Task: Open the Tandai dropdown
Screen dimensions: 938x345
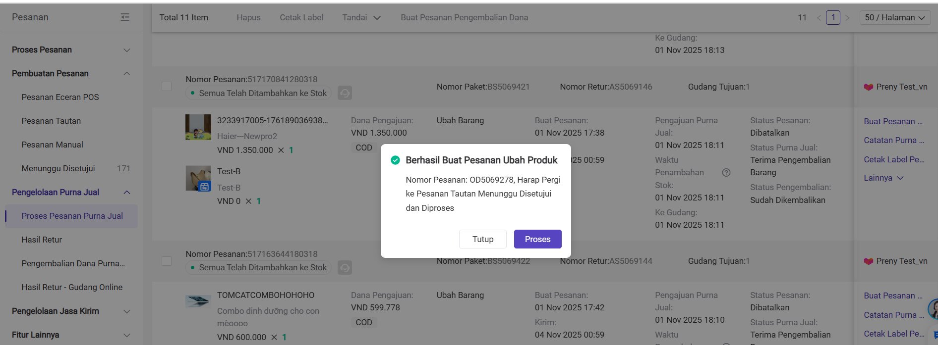Action: [361, 18]
